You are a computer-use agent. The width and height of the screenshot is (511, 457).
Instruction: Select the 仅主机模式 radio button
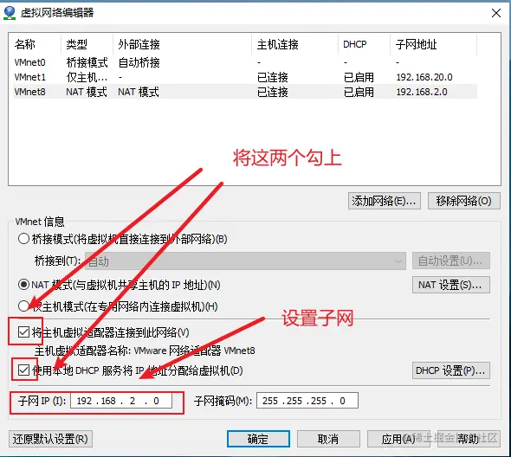pyautogui.click(x=23, y=306)
